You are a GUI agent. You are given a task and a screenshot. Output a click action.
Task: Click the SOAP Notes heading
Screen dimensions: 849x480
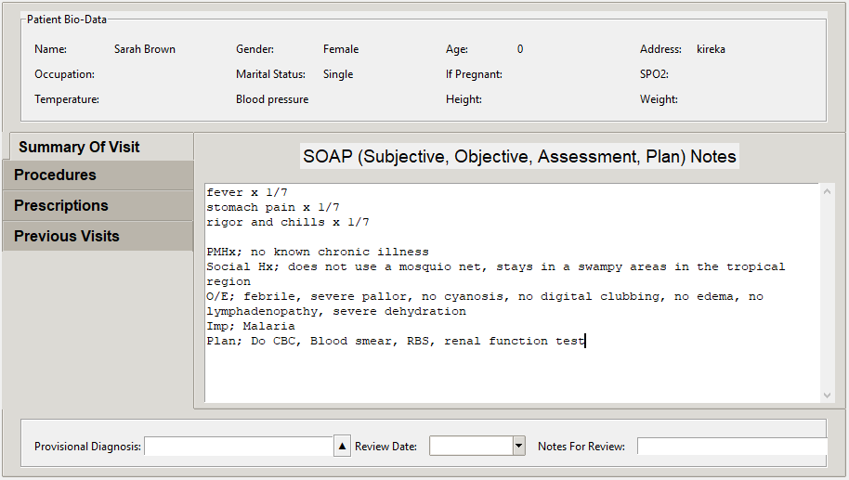tap(519, 156)
